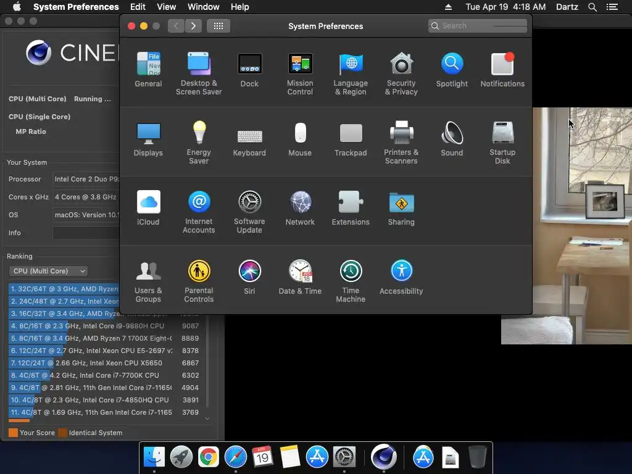The height and width of the screenshot is (474, 632).
Task: Open Internet Accounts preferences
Action: [x=199, y=212]
